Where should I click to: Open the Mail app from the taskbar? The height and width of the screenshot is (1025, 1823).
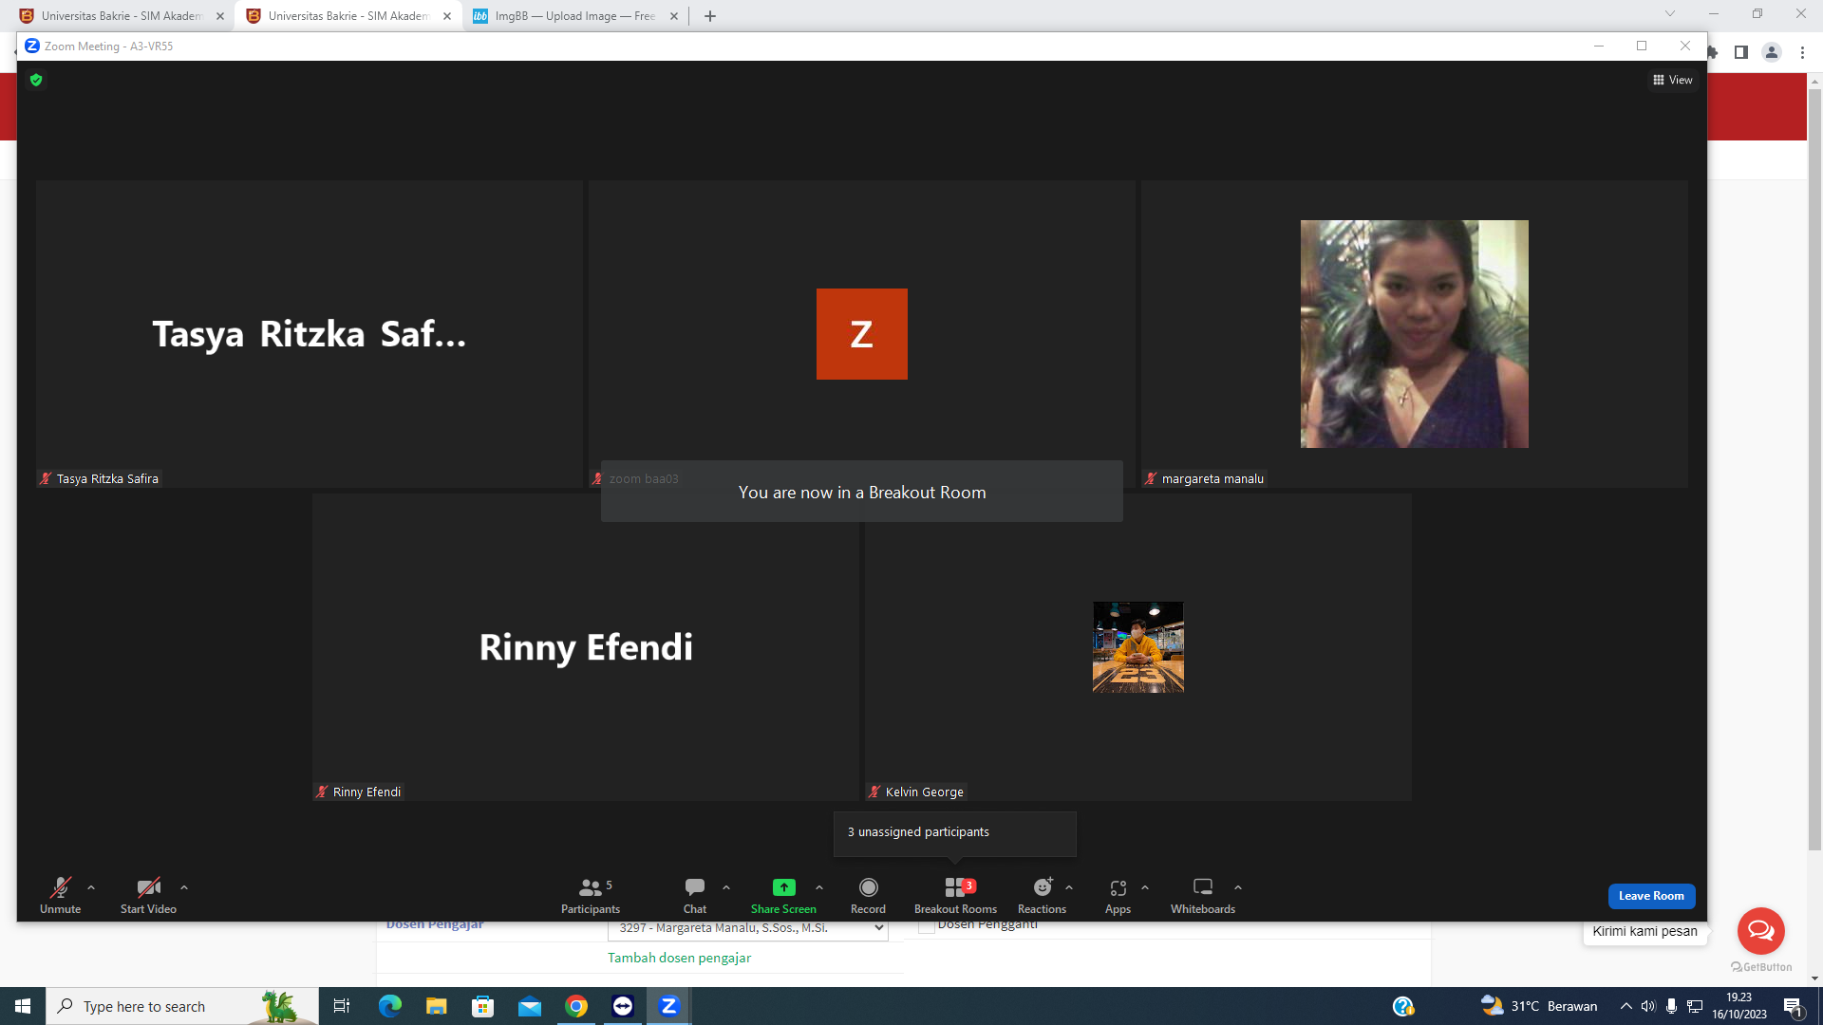pyautogui.click(x=529, y=1006)
